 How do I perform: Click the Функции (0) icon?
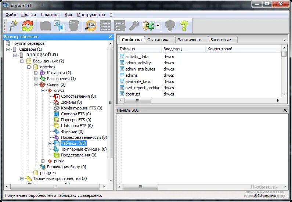click(x=57, y=131)
